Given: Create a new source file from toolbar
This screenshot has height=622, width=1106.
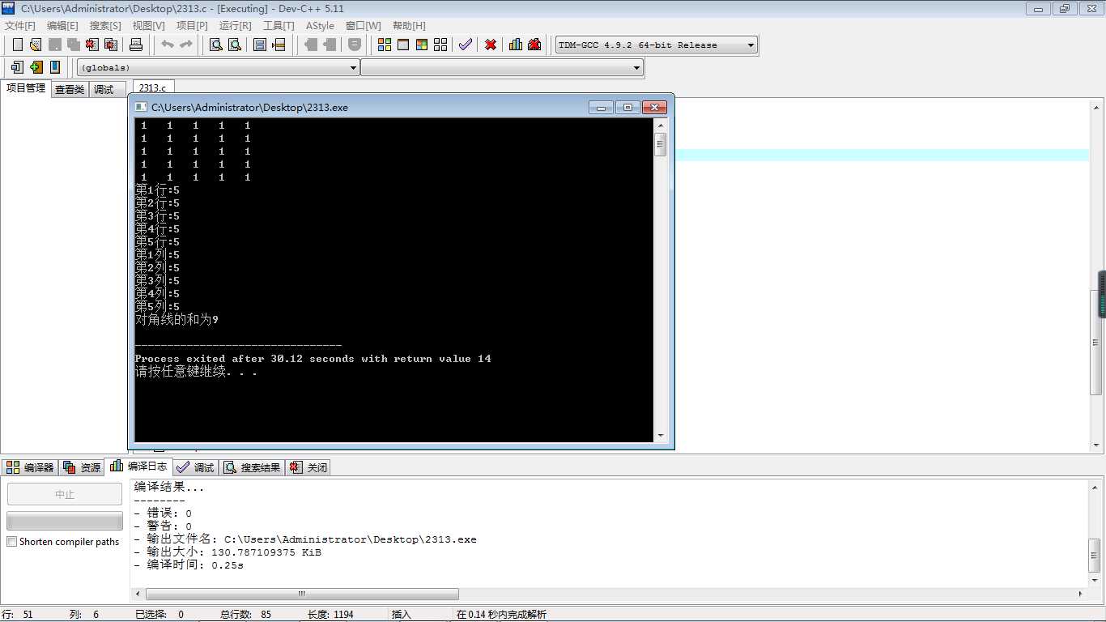Looking at the screenshot, I should tap(18, 45).
